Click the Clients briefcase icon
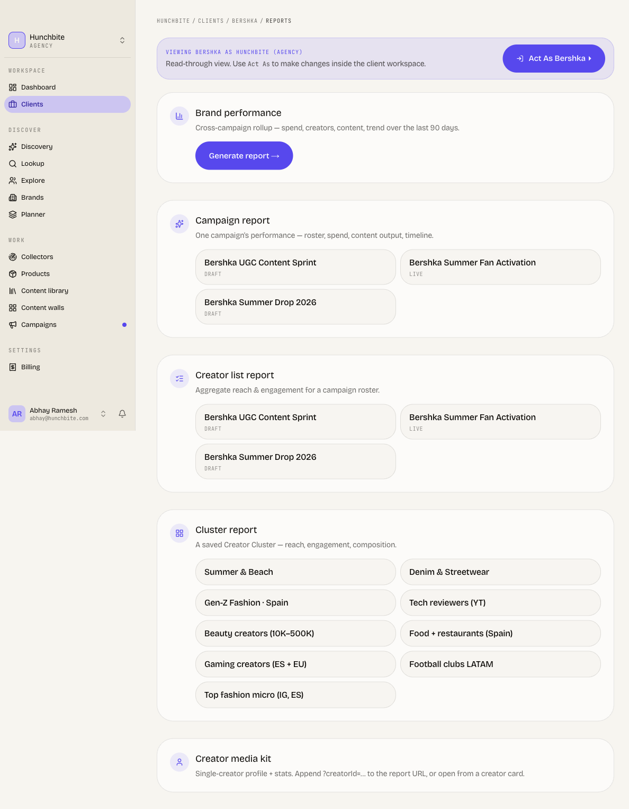 [13, 104]
